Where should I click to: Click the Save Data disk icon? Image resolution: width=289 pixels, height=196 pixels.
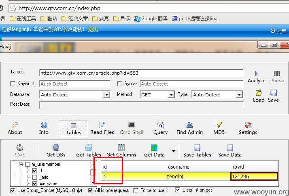pyautogui.click(x=230, y=148)
